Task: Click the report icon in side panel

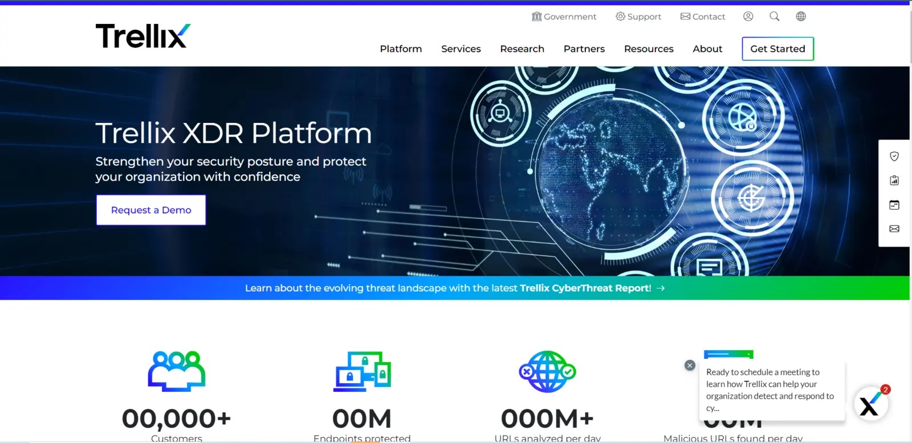Action: click(x=894, y=181)
